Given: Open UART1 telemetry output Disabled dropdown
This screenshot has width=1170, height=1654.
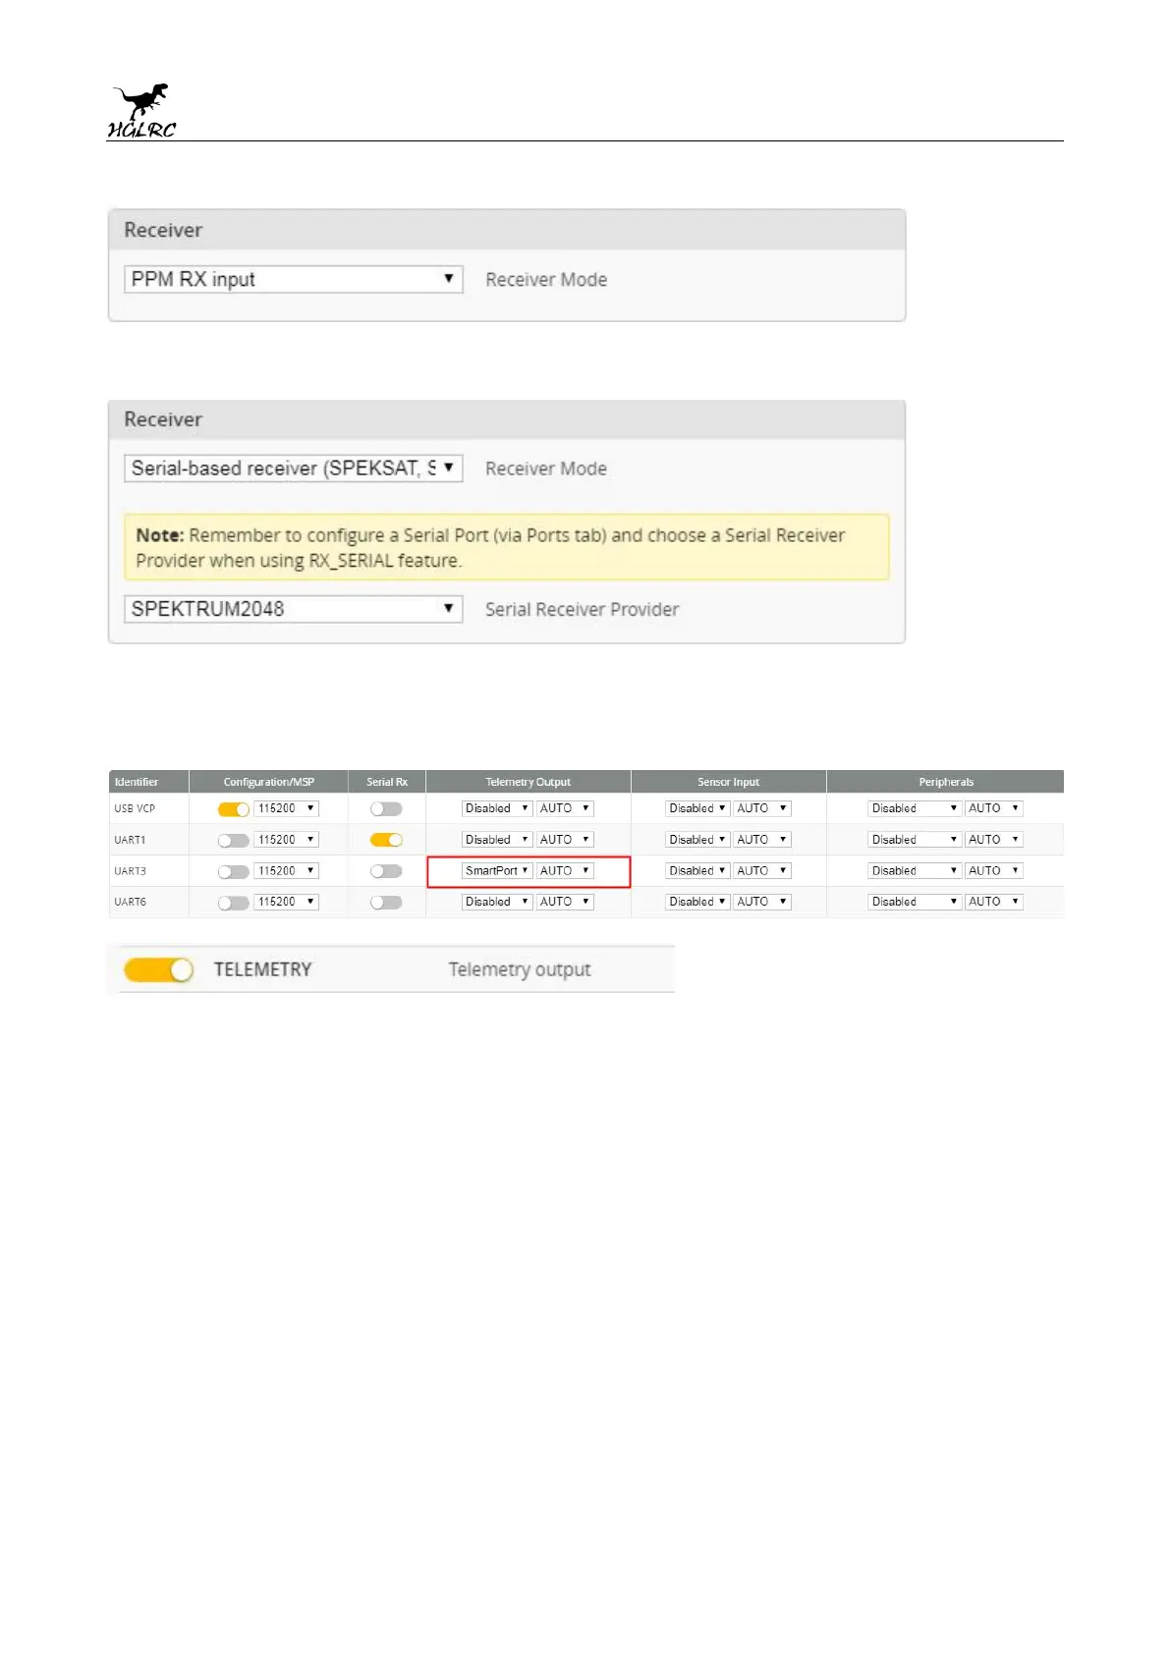Looking at the screenshot, I should [497, 840].
